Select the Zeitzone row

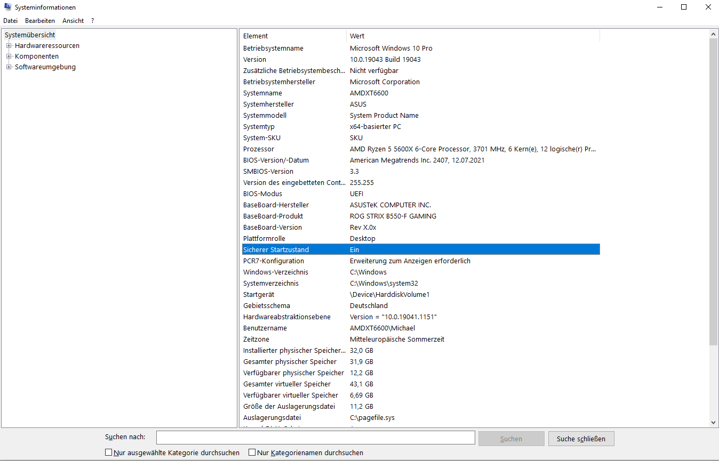point(421,339)
